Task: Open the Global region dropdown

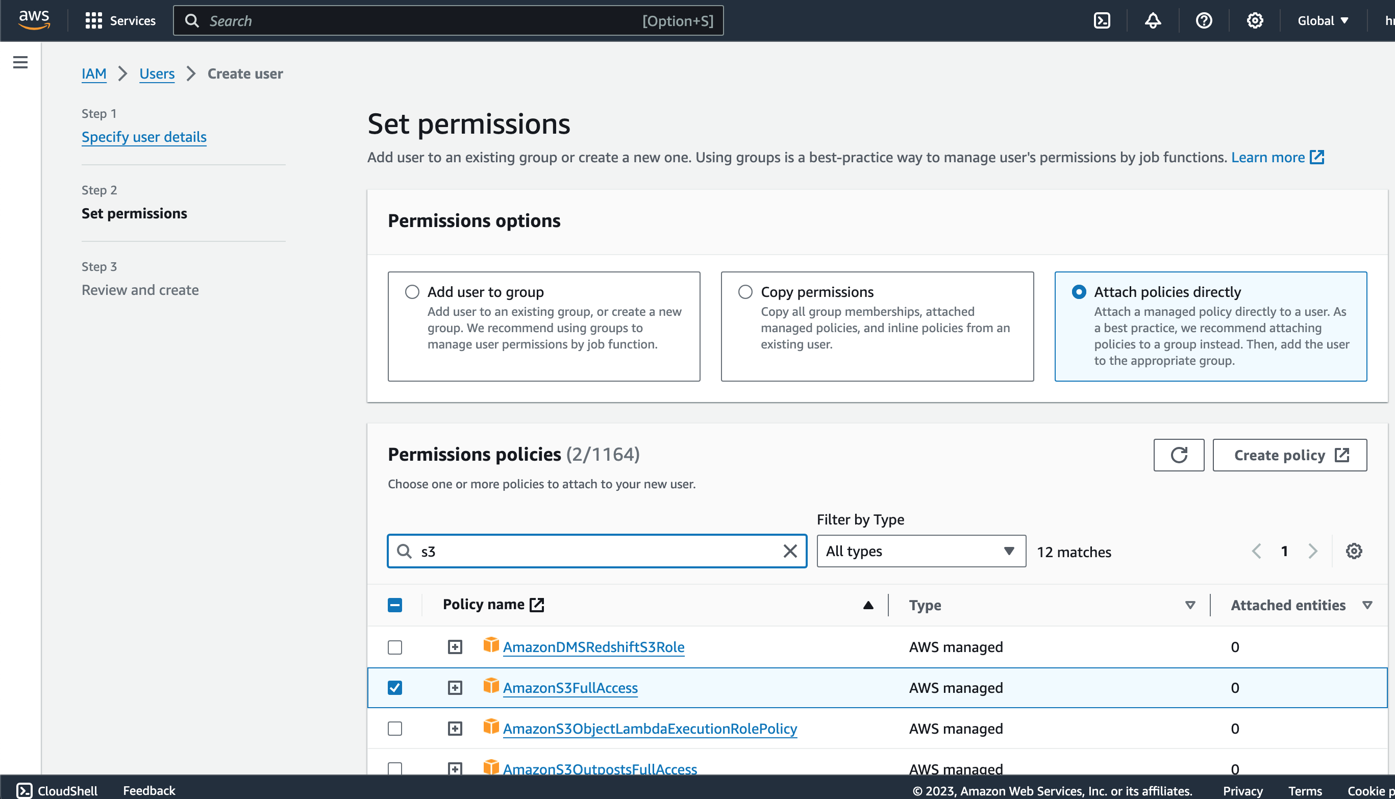Action: click(x=1323, y=21)
